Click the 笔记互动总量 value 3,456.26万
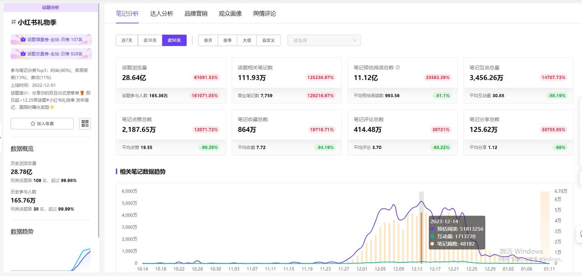Image resolution: width=582 pixels, height=276 pixels. (x=487, y=78)
